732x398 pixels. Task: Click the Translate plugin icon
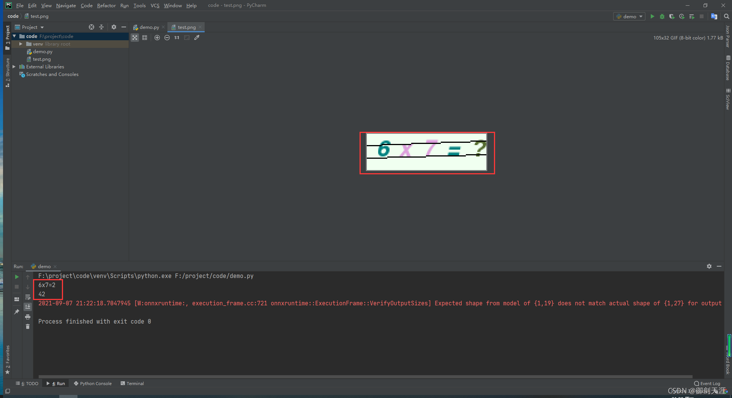[x=714, y=16]
